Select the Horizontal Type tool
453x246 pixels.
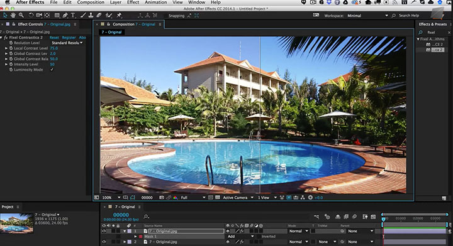point(73,15)
